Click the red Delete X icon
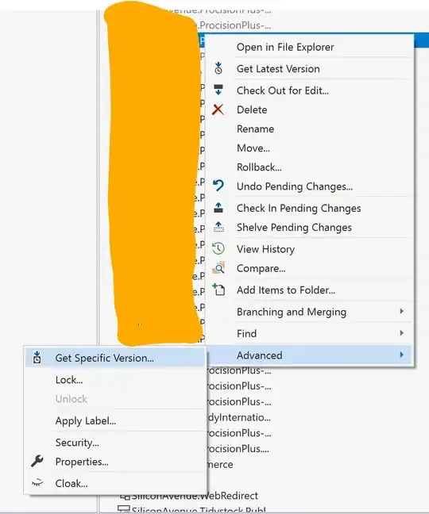The image size is (429, 514). click(218, 109)
